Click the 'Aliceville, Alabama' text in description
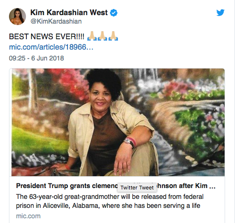 (x=71, y=206)
